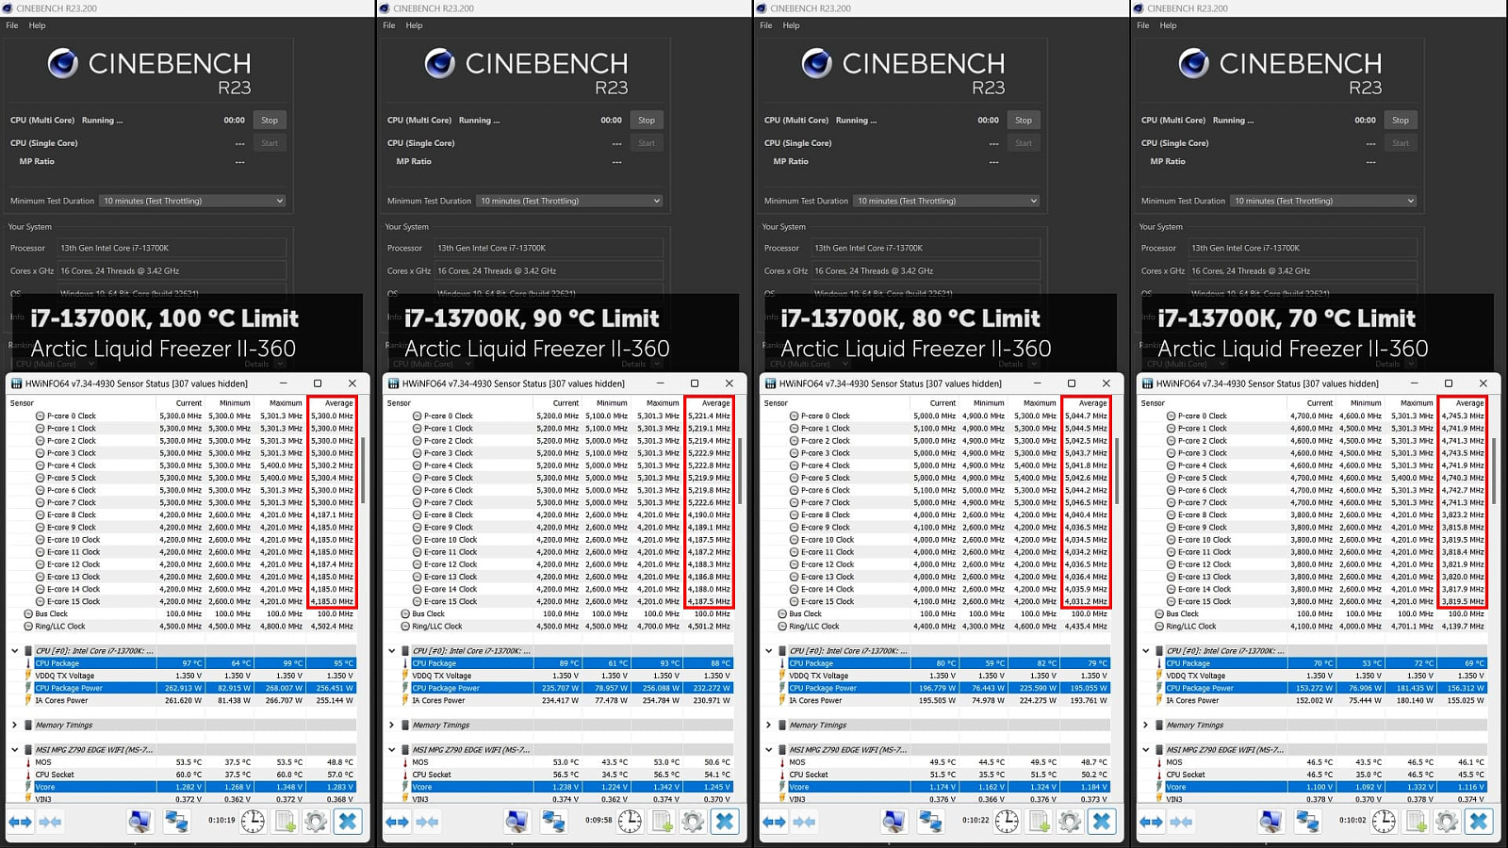This screenshot has width=1508, height=848.
Task: Open settings gear in 100 °C HWiNFO window
Action: coord(316,822)
